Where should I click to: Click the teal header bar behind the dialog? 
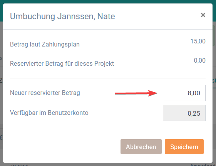pos(108,2)
